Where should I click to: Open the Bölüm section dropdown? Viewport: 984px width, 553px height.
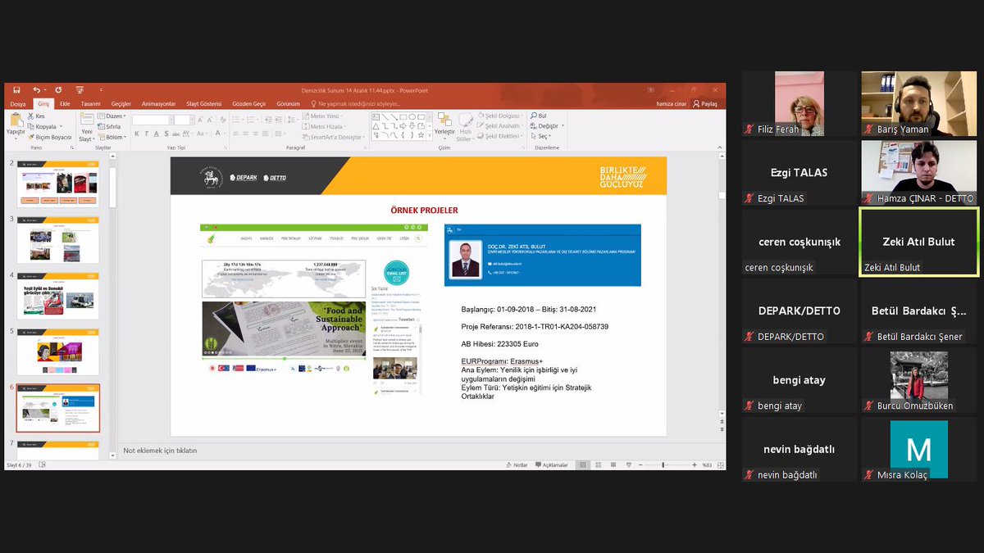click(x=112, y=138)
